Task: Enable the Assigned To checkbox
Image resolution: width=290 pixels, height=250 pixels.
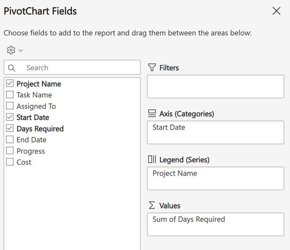Action: 10,106
